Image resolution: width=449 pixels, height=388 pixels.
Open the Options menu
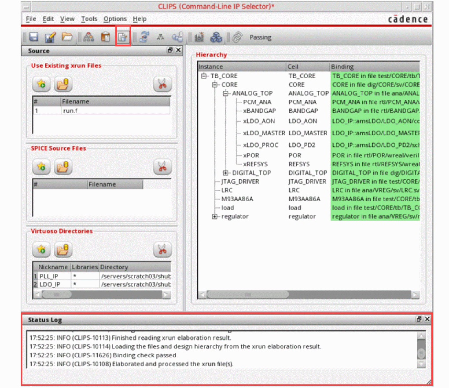click(x=115, y=19)
